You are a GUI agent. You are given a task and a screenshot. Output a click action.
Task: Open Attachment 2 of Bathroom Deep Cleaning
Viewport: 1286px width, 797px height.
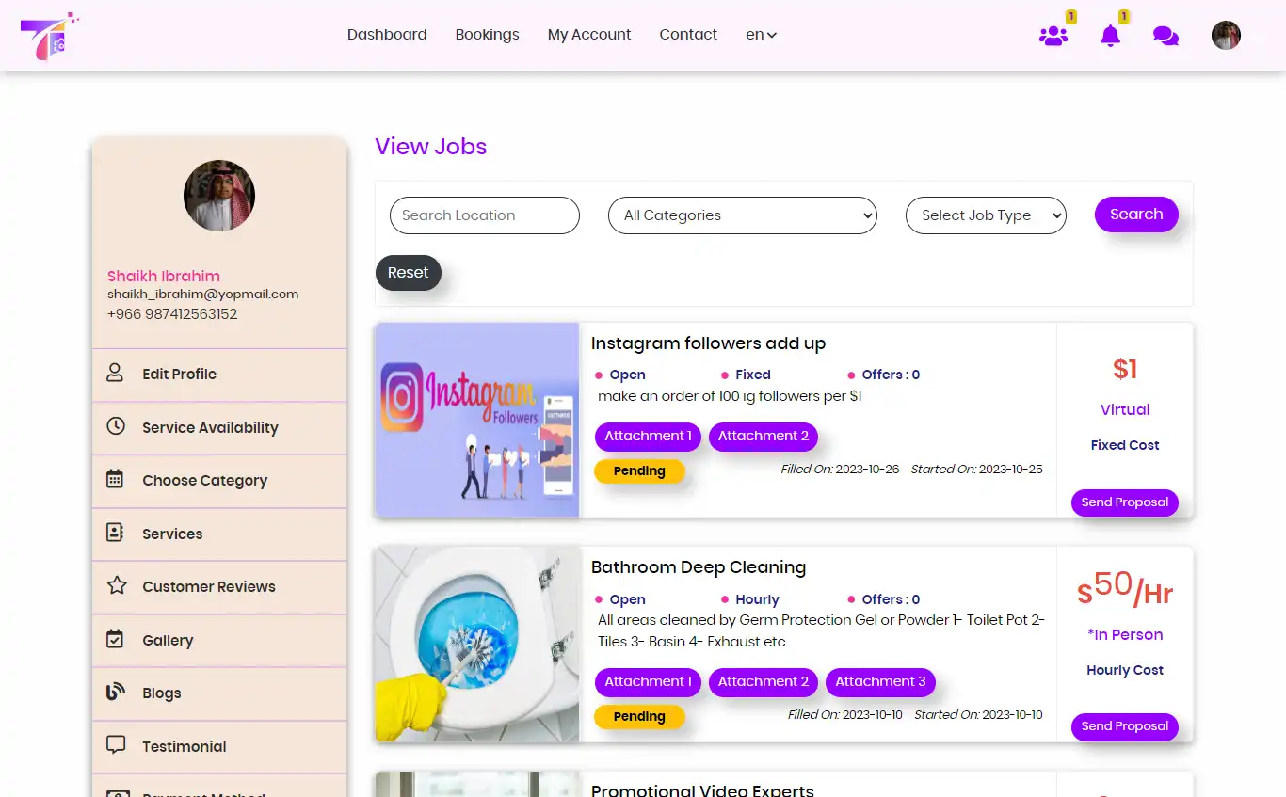tap(764, 681)
